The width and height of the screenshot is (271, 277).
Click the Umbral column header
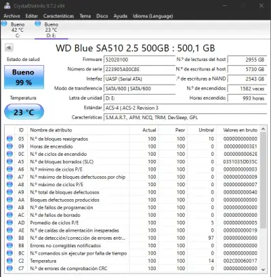click(202, 130)
